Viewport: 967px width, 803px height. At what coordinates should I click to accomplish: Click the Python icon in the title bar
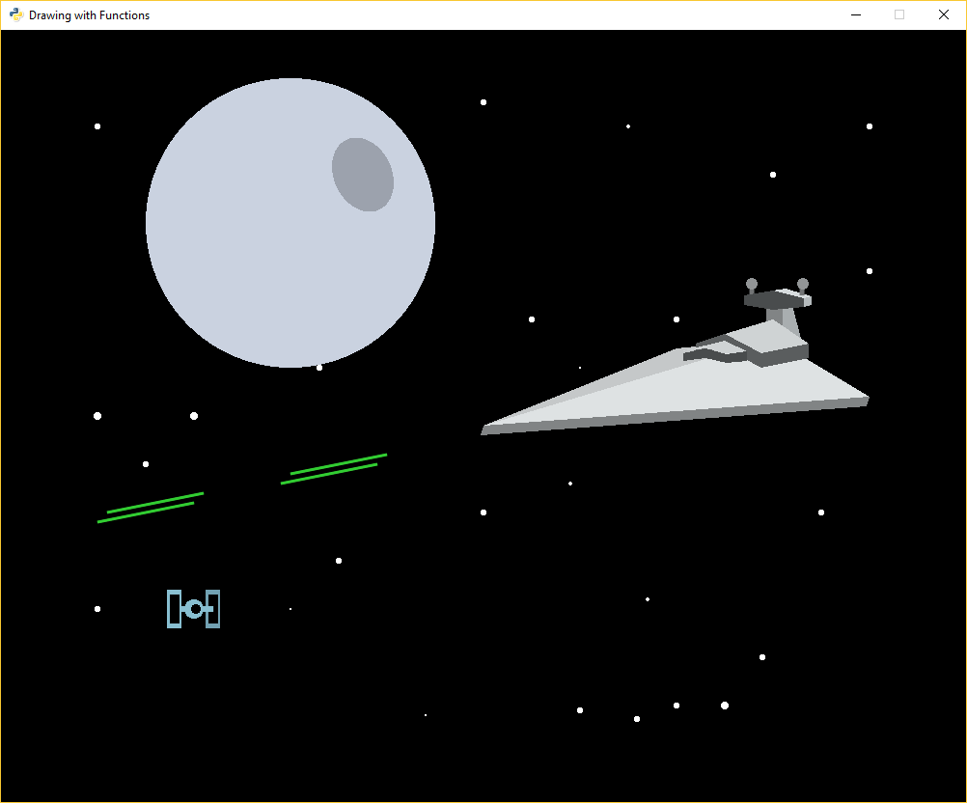(x=16, y=14)
